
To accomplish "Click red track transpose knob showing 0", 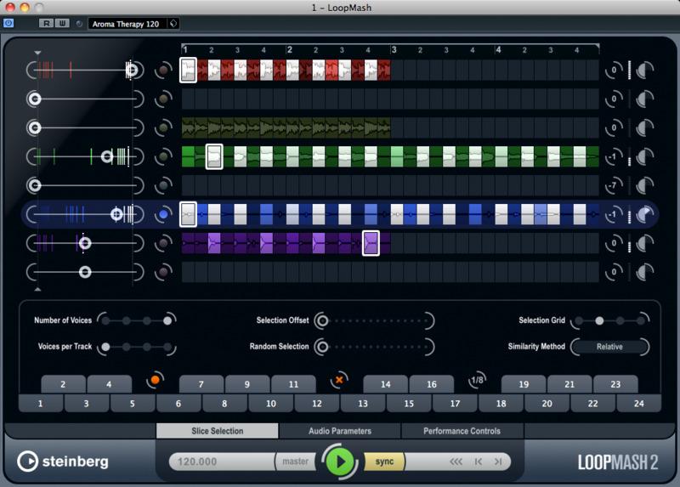I will [x=614, y=70].
